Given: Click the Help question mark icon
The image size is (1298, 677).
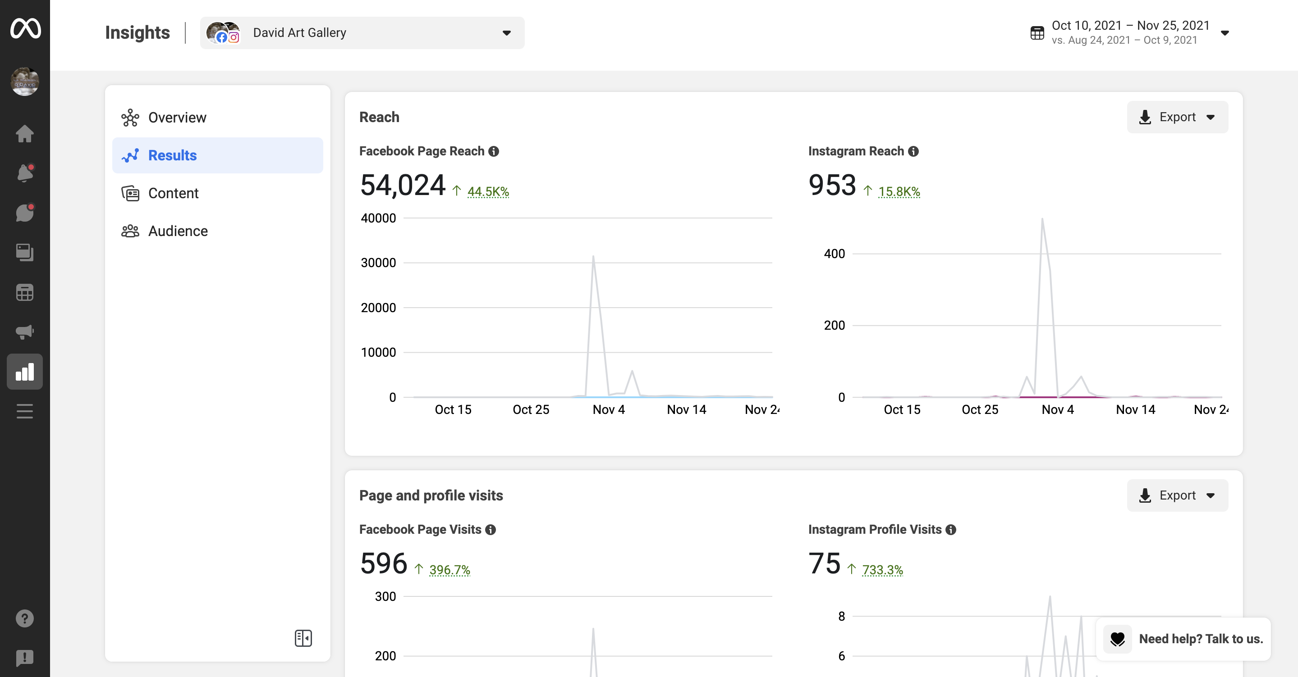Looking at the screenshot, I should [x=25, y=618].
